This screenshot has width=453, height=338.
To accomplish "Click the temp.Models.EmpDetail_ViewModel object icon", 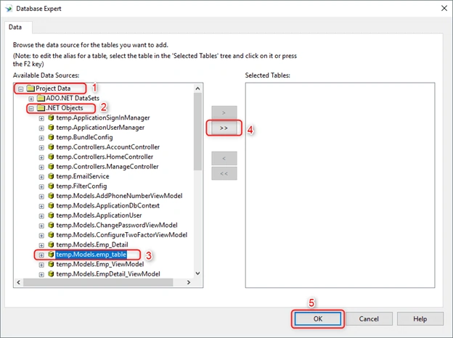I will click(x=51, y=274).
